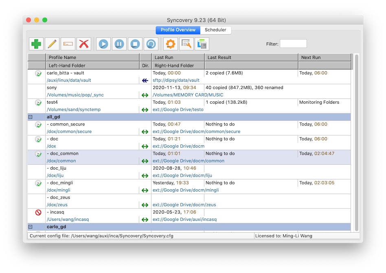
Task: Stop the running profile
Action: [135, 44]
